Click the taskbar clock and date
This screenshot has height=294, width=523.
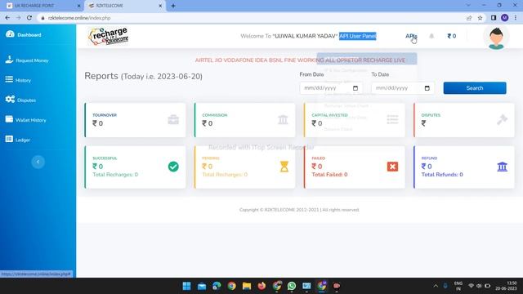(x=507, y=286)
